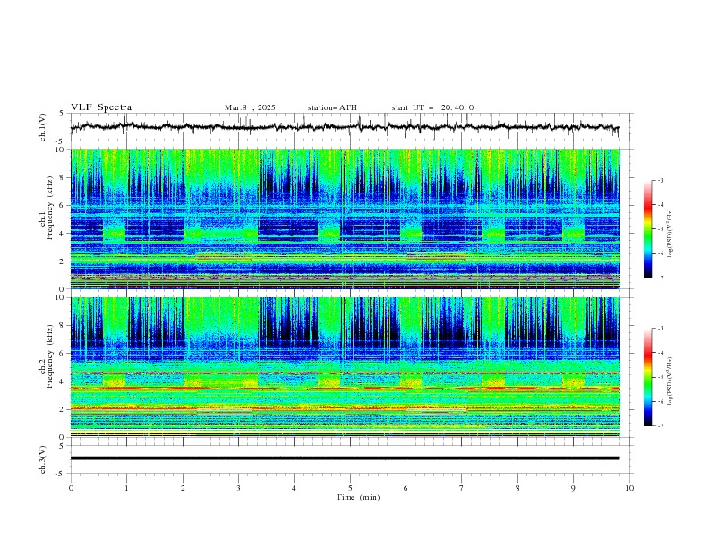Click the ch.1 PSD color bar
Image resolution: width=709 pixels, height=548 pixels.
[647, 229]
